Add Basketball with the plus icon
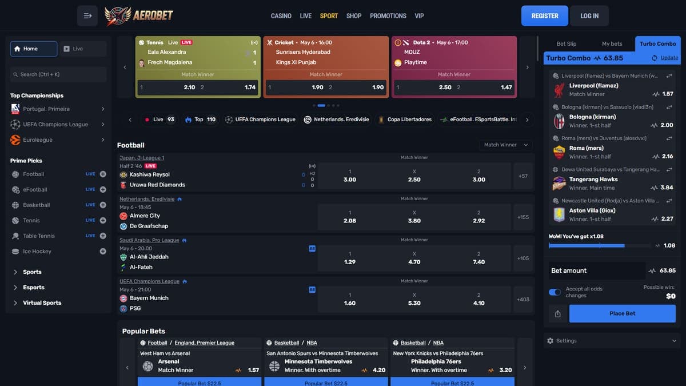Screen dimensions: 686x386 (103, 205)
